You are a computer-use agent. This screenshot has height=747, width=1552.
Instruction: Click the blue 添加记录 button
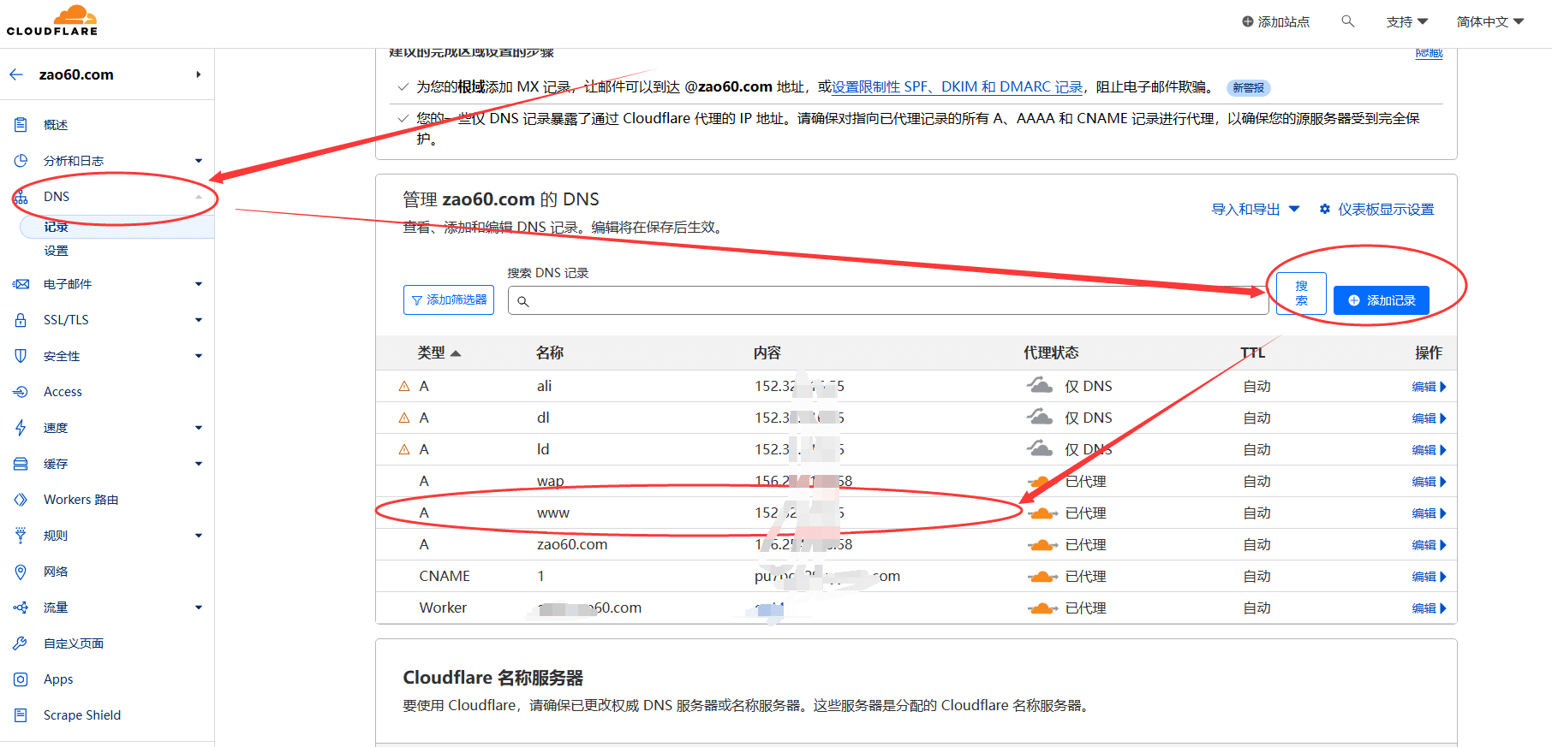pos(1382,300)
